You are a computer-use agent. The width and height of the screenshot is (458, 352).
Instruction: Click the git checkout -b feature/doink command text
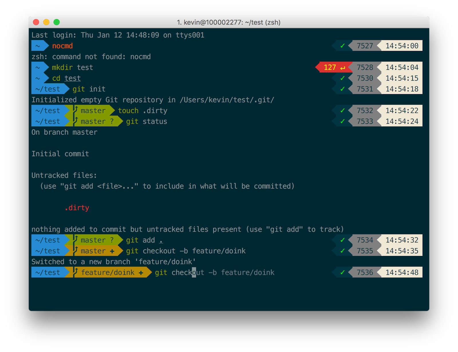pyautogui.click(x=185, y=251)
